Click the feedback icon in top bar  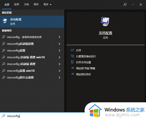pos(125,5)
